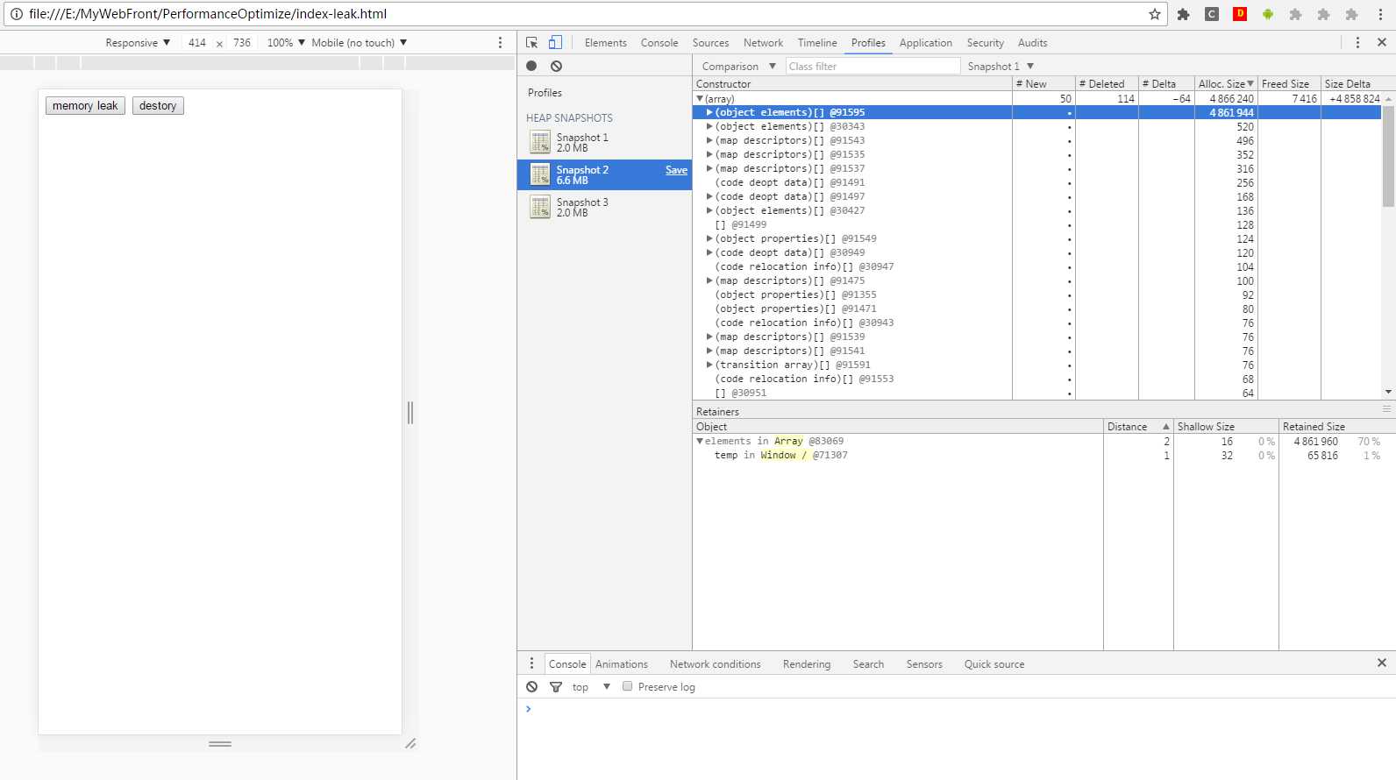Click the inspect element picker icon
Image resolution: width=1396 pixels, height=780 pixels.
click(x=531, y=42)
